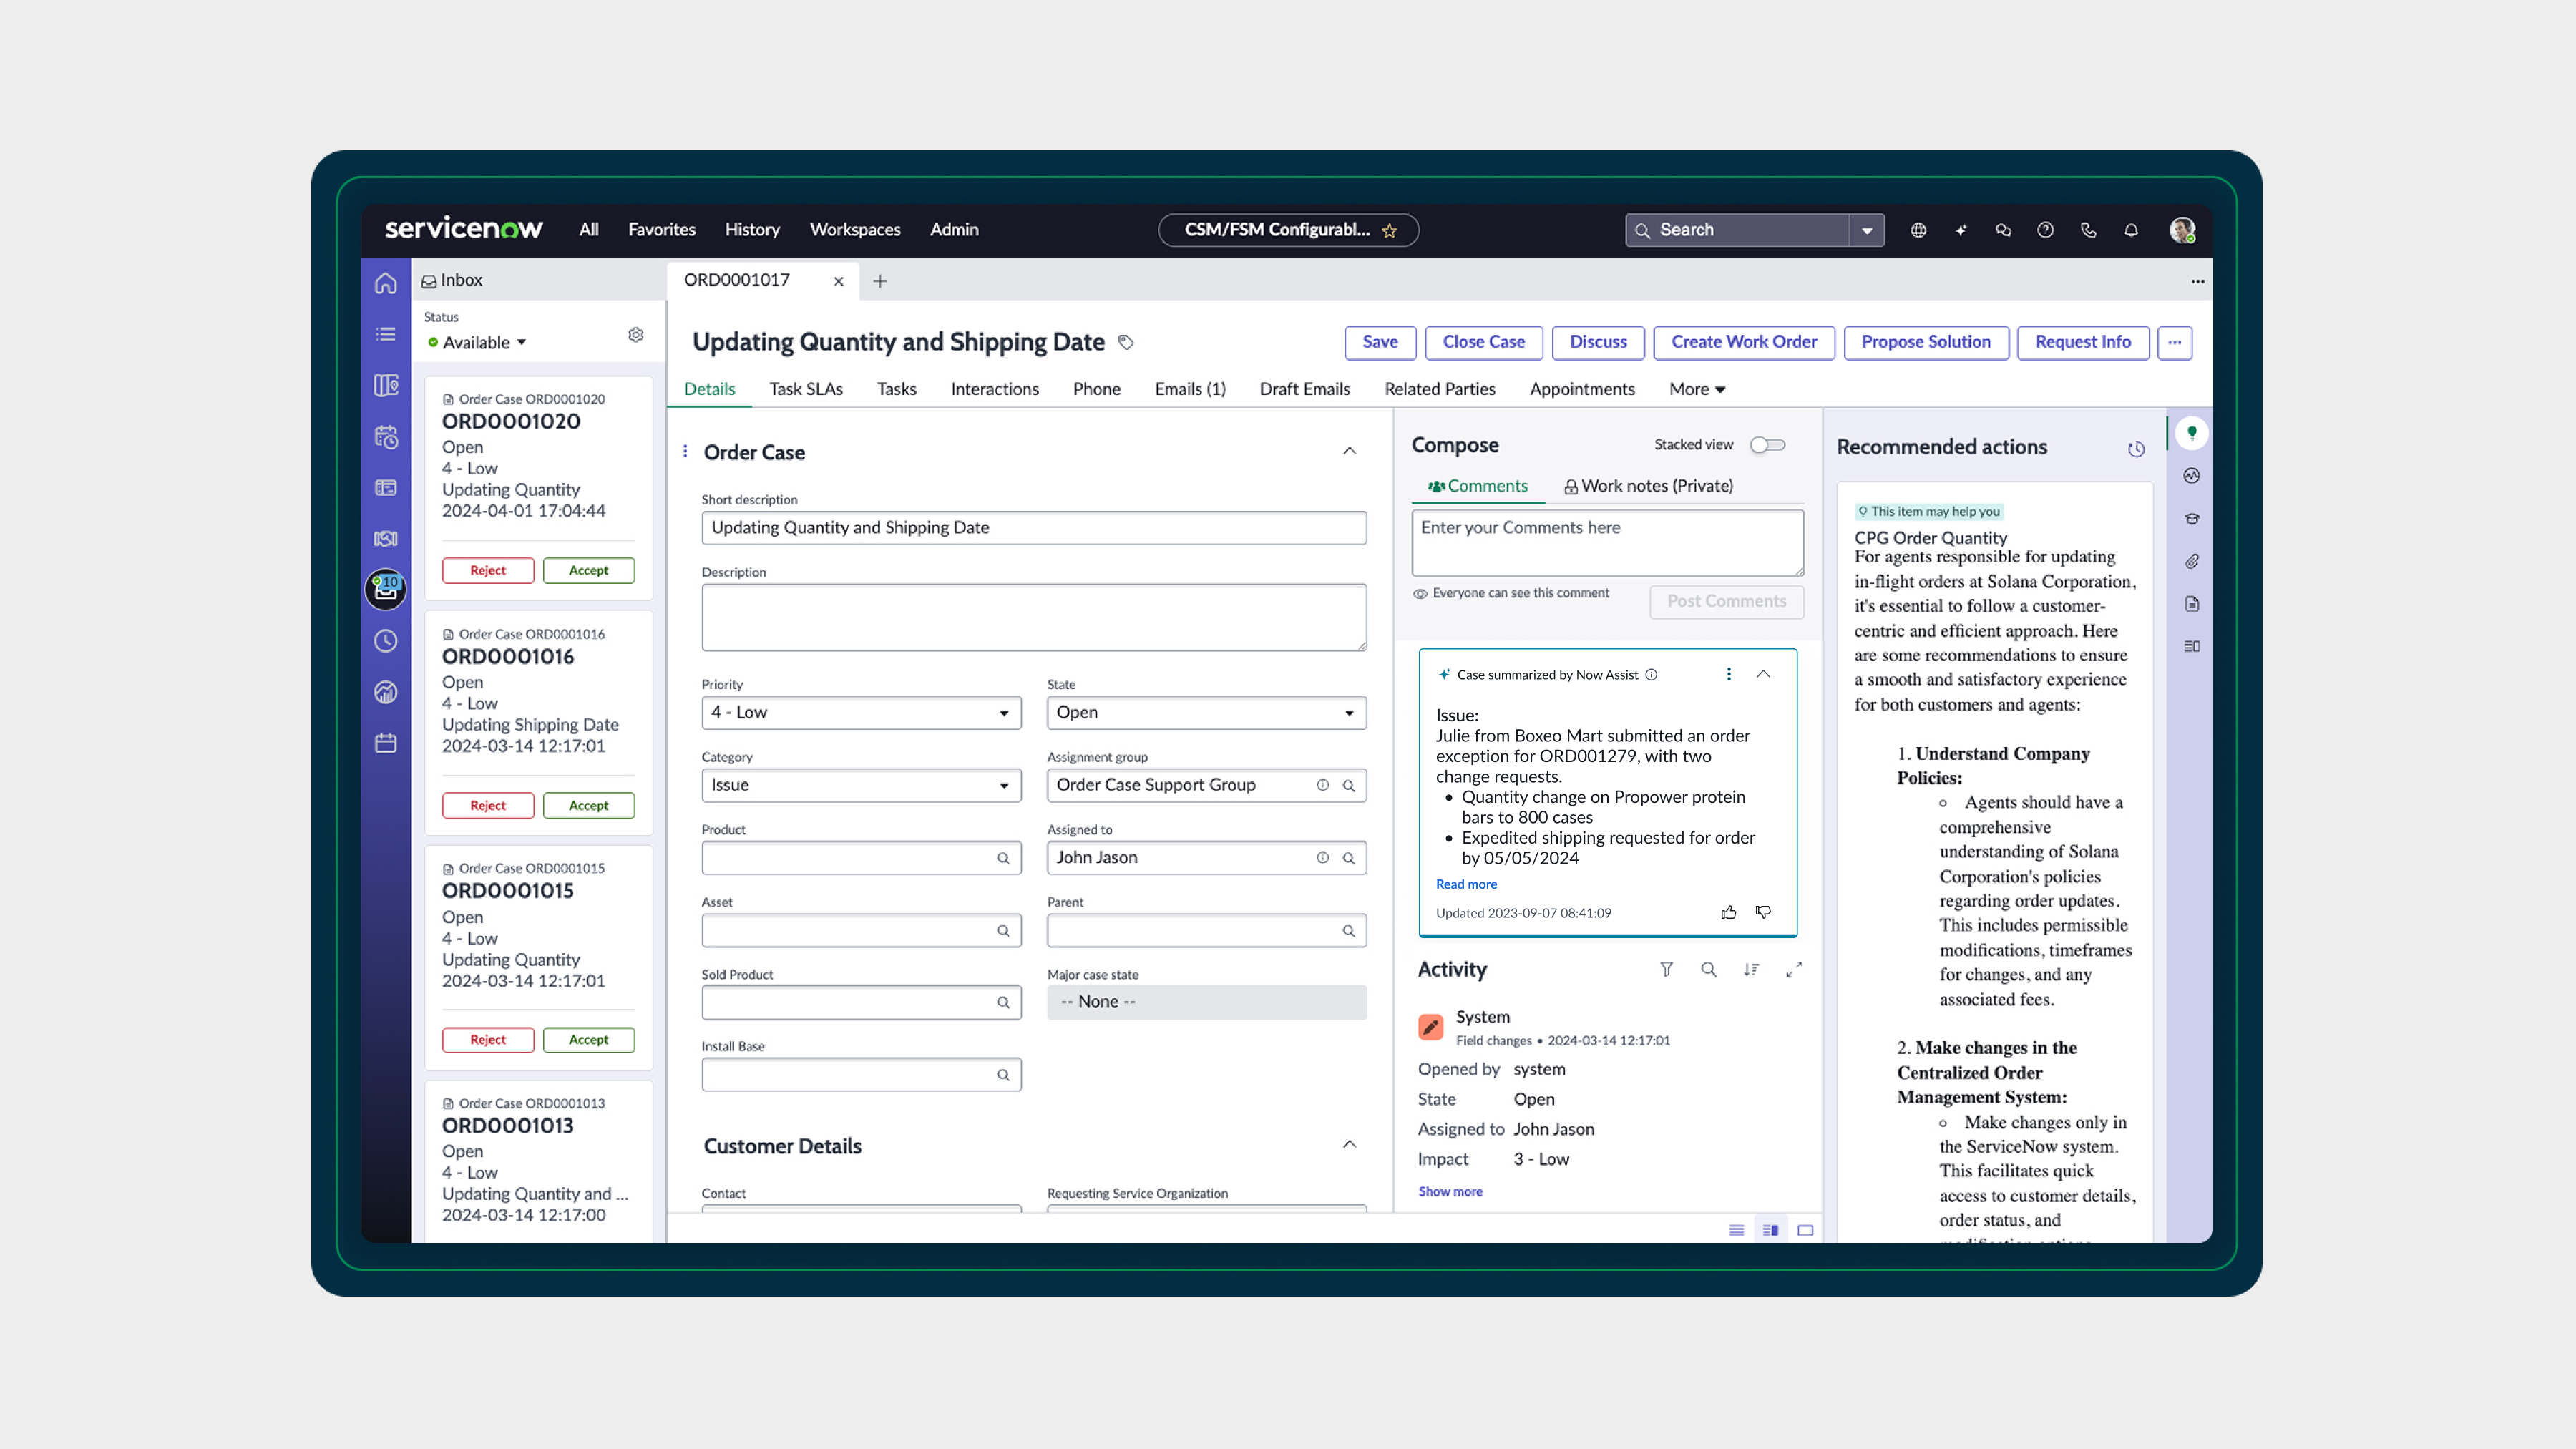Switch to Work notes (Private) mode

tap(1648, 486)
